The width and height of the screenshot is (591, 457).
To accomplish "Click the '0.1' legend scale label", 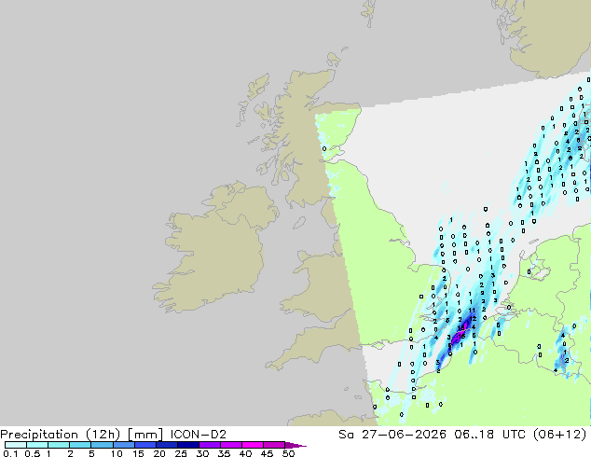I will [x=10, y=453].
